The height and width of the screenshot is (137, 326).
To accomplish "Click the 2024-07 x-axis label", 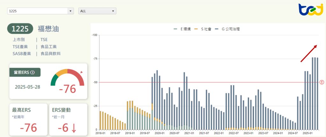I will point(292,133).
